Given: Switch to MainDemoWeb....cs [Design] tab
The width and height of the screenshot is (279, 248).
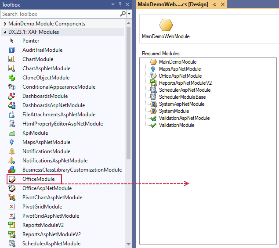Looking at the screenshot, I should pyautogui.click(x=173, y=4).
